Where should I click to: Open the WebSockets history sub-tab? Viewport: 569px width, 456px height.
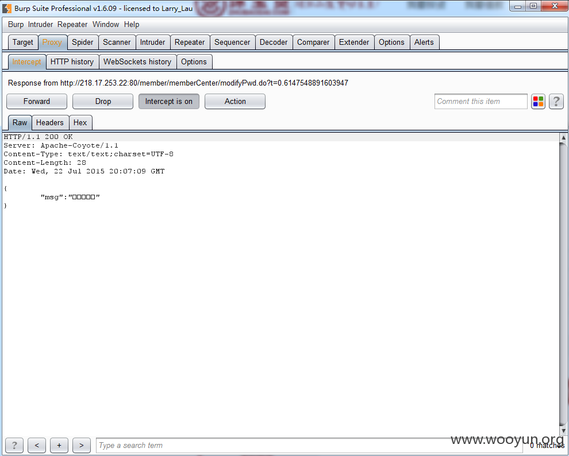(x=137, y=61)
